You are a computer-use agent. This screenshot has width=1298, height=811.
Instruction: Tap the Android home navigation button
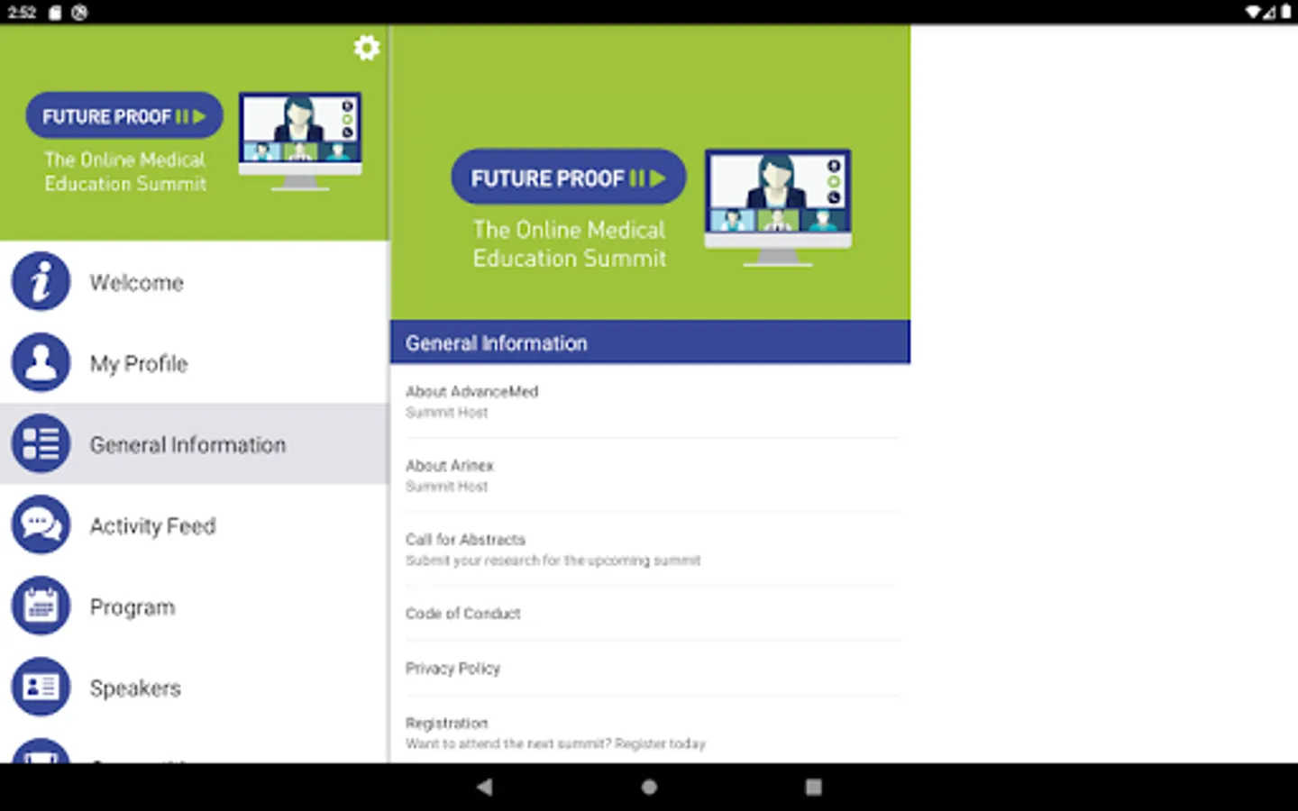(x=649, y=787)
